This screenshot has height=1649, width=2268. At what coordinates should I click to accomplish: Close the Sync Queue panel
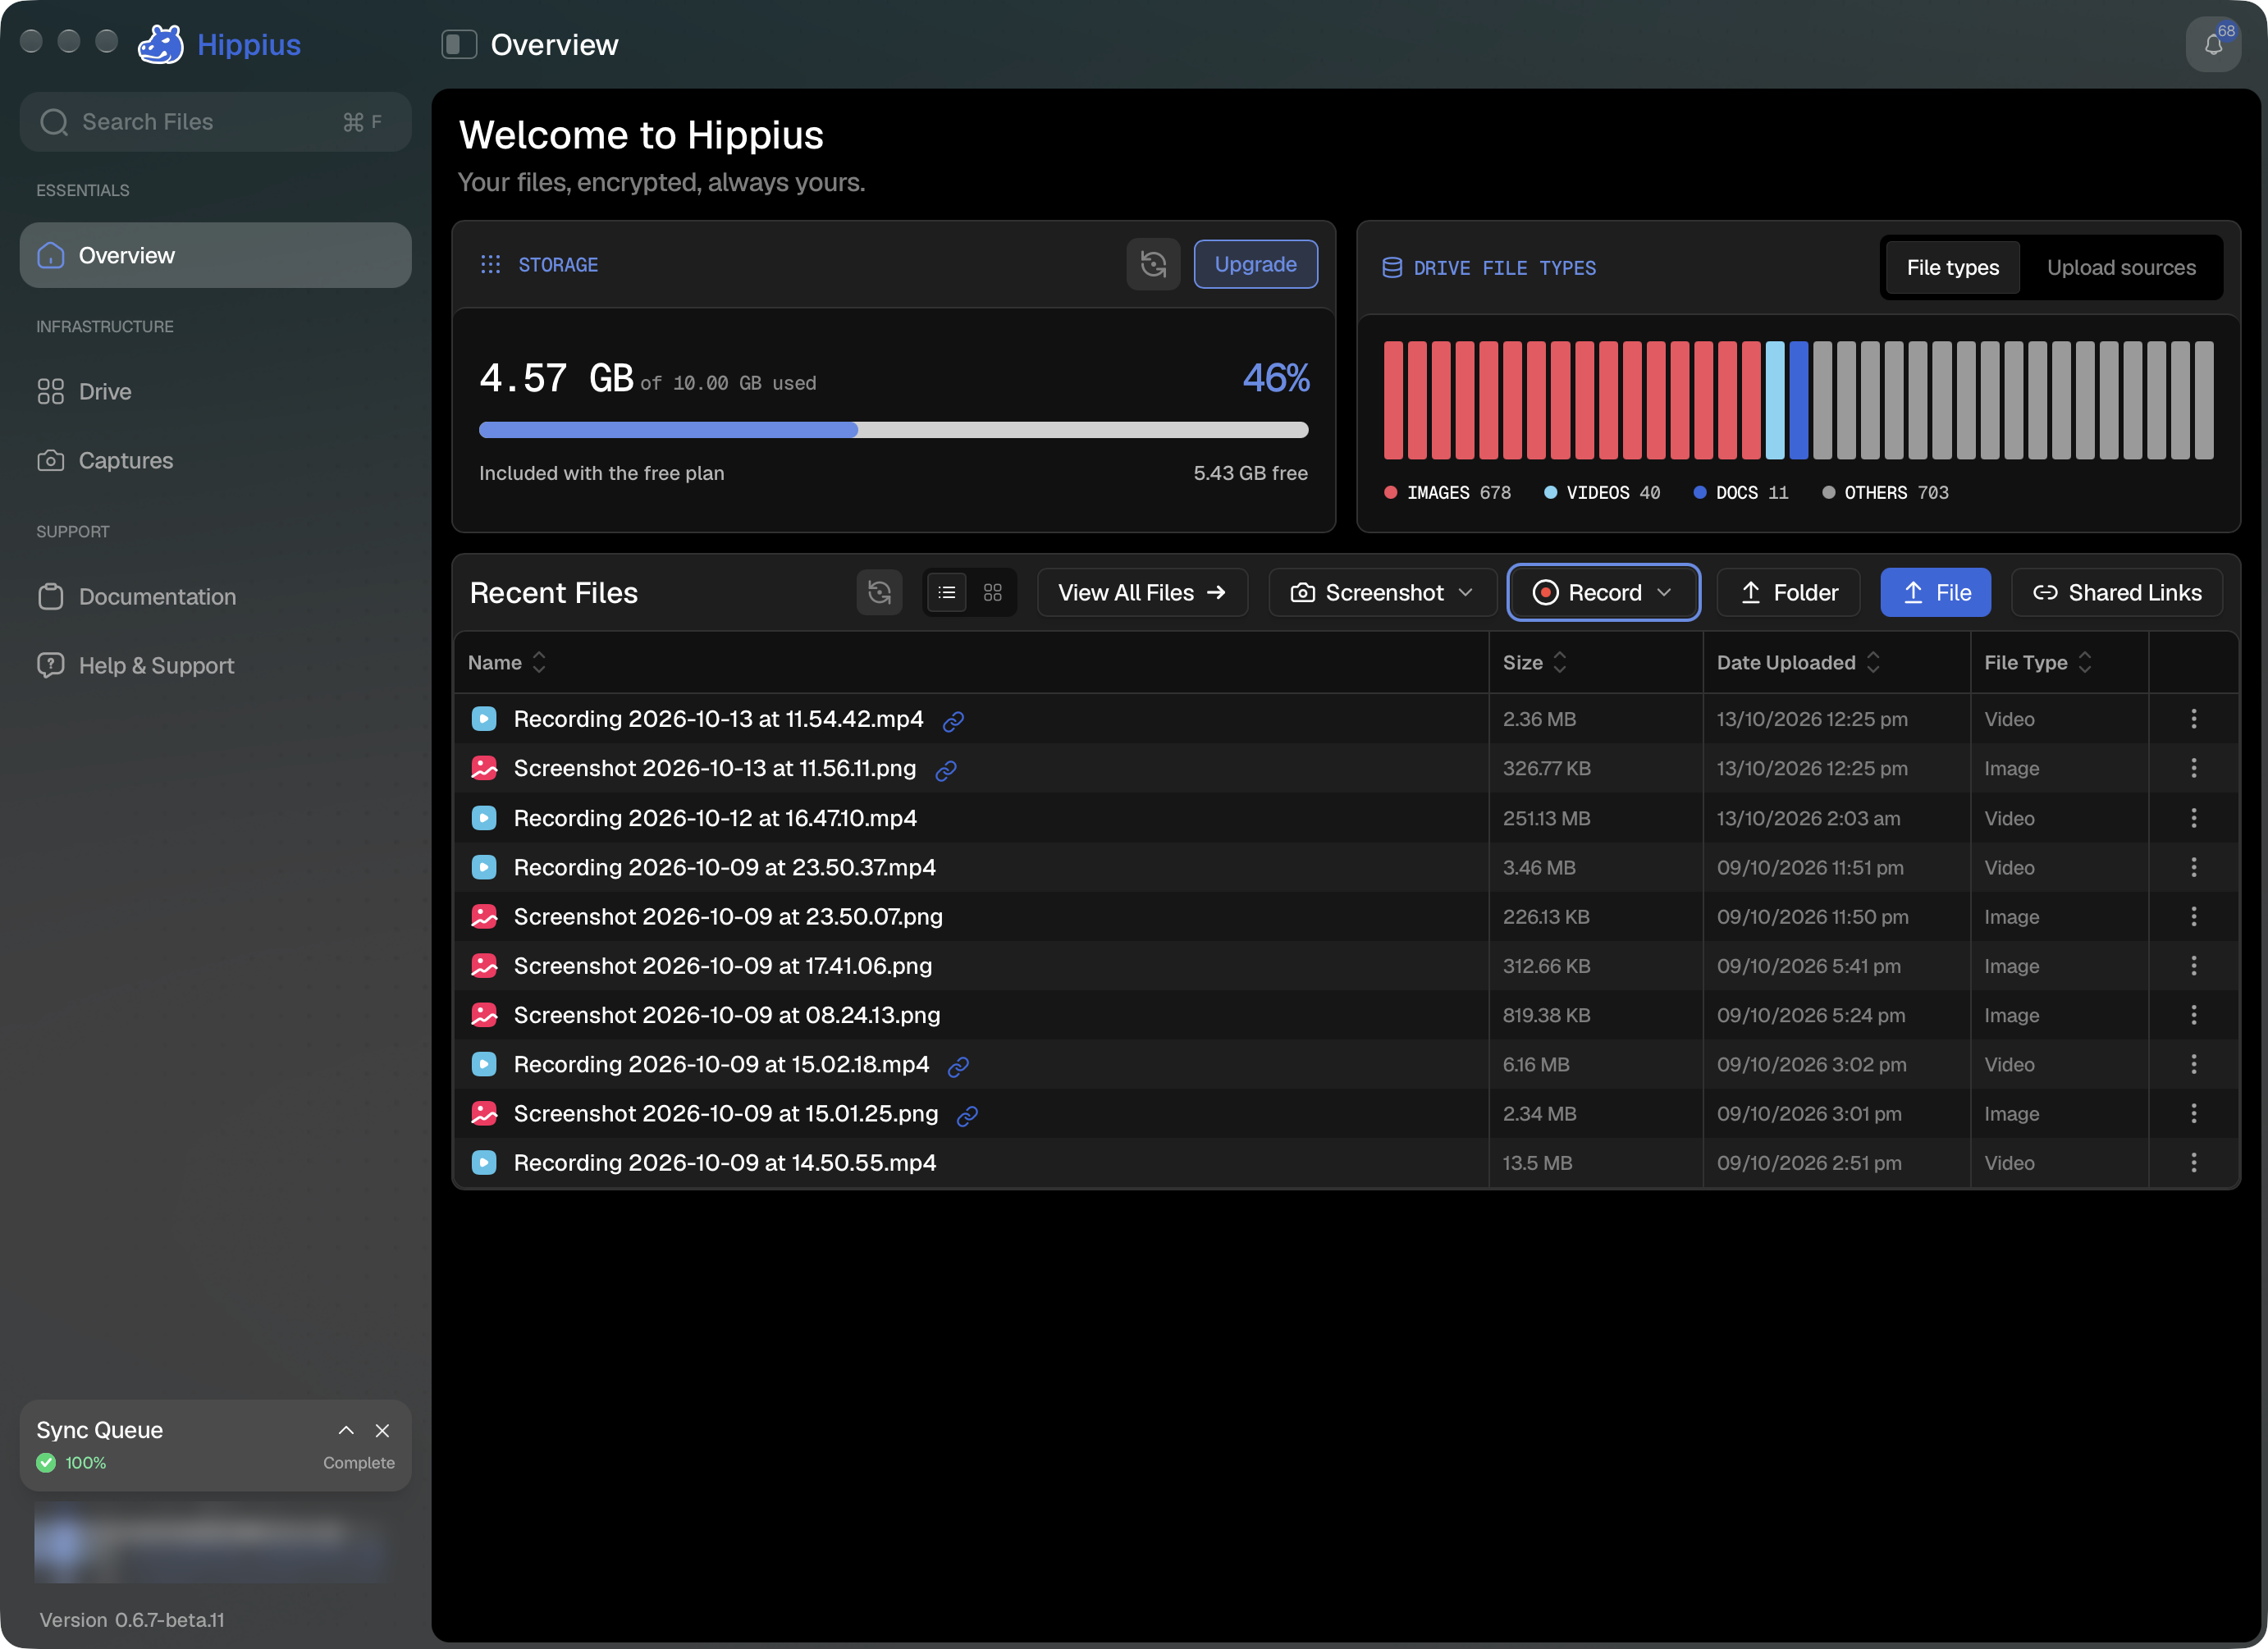click(382, 1431)
